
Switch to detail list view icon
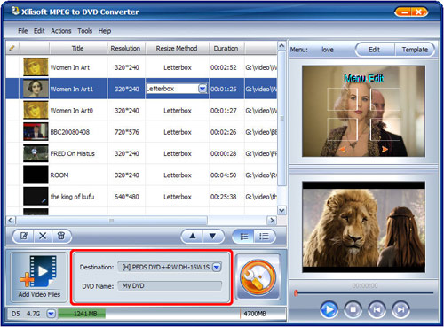tap(264, 237)
